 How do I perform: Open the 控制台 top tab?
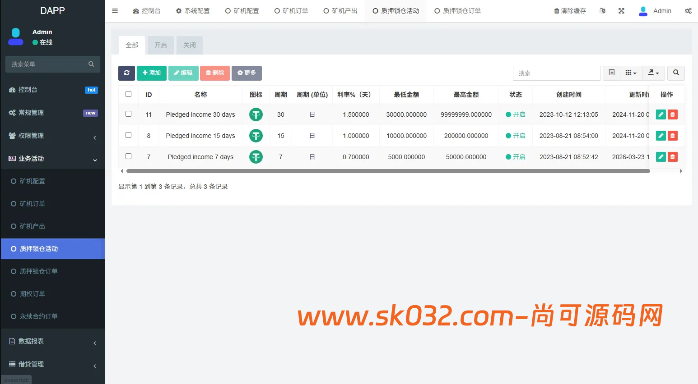click(146, 11)
